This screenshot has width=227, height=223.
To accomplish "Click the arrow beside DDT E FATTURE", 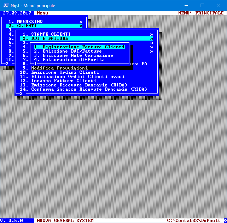I will 151,38.
